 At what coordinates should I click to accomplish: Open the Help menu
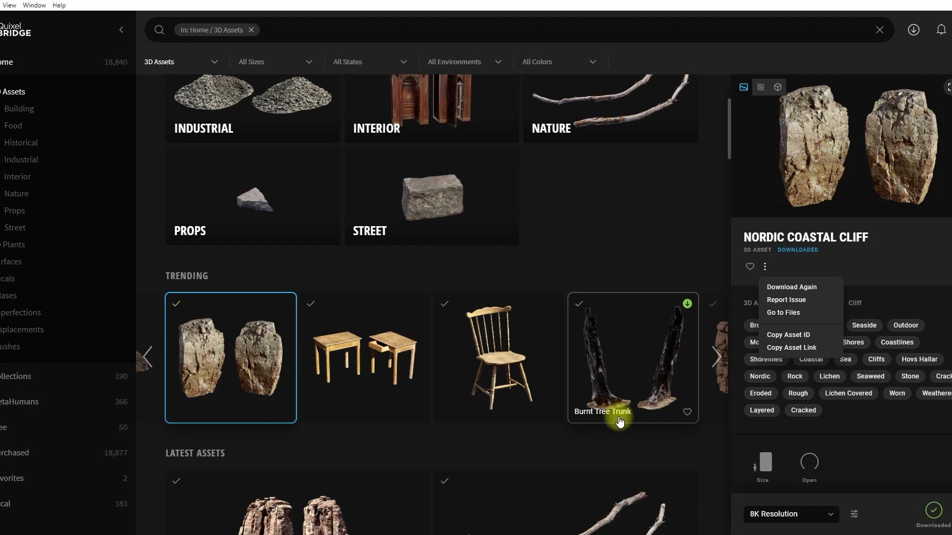pos(59,5)
